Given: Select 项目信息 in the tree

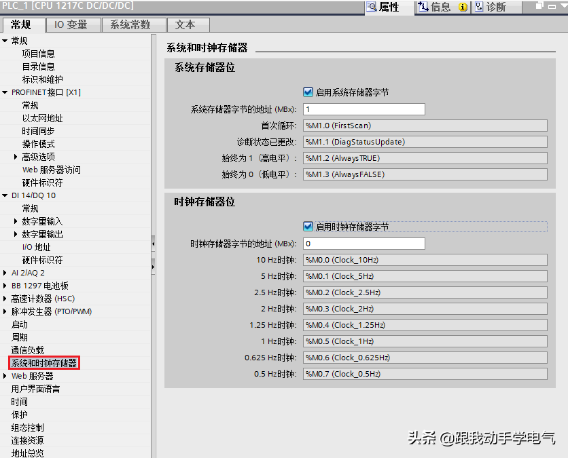Looking at the screenshot, I should (x=39, y=54).
